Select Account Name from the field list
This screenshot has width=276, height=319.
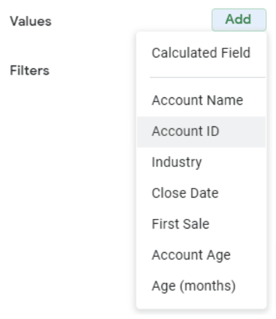[201, 100]
